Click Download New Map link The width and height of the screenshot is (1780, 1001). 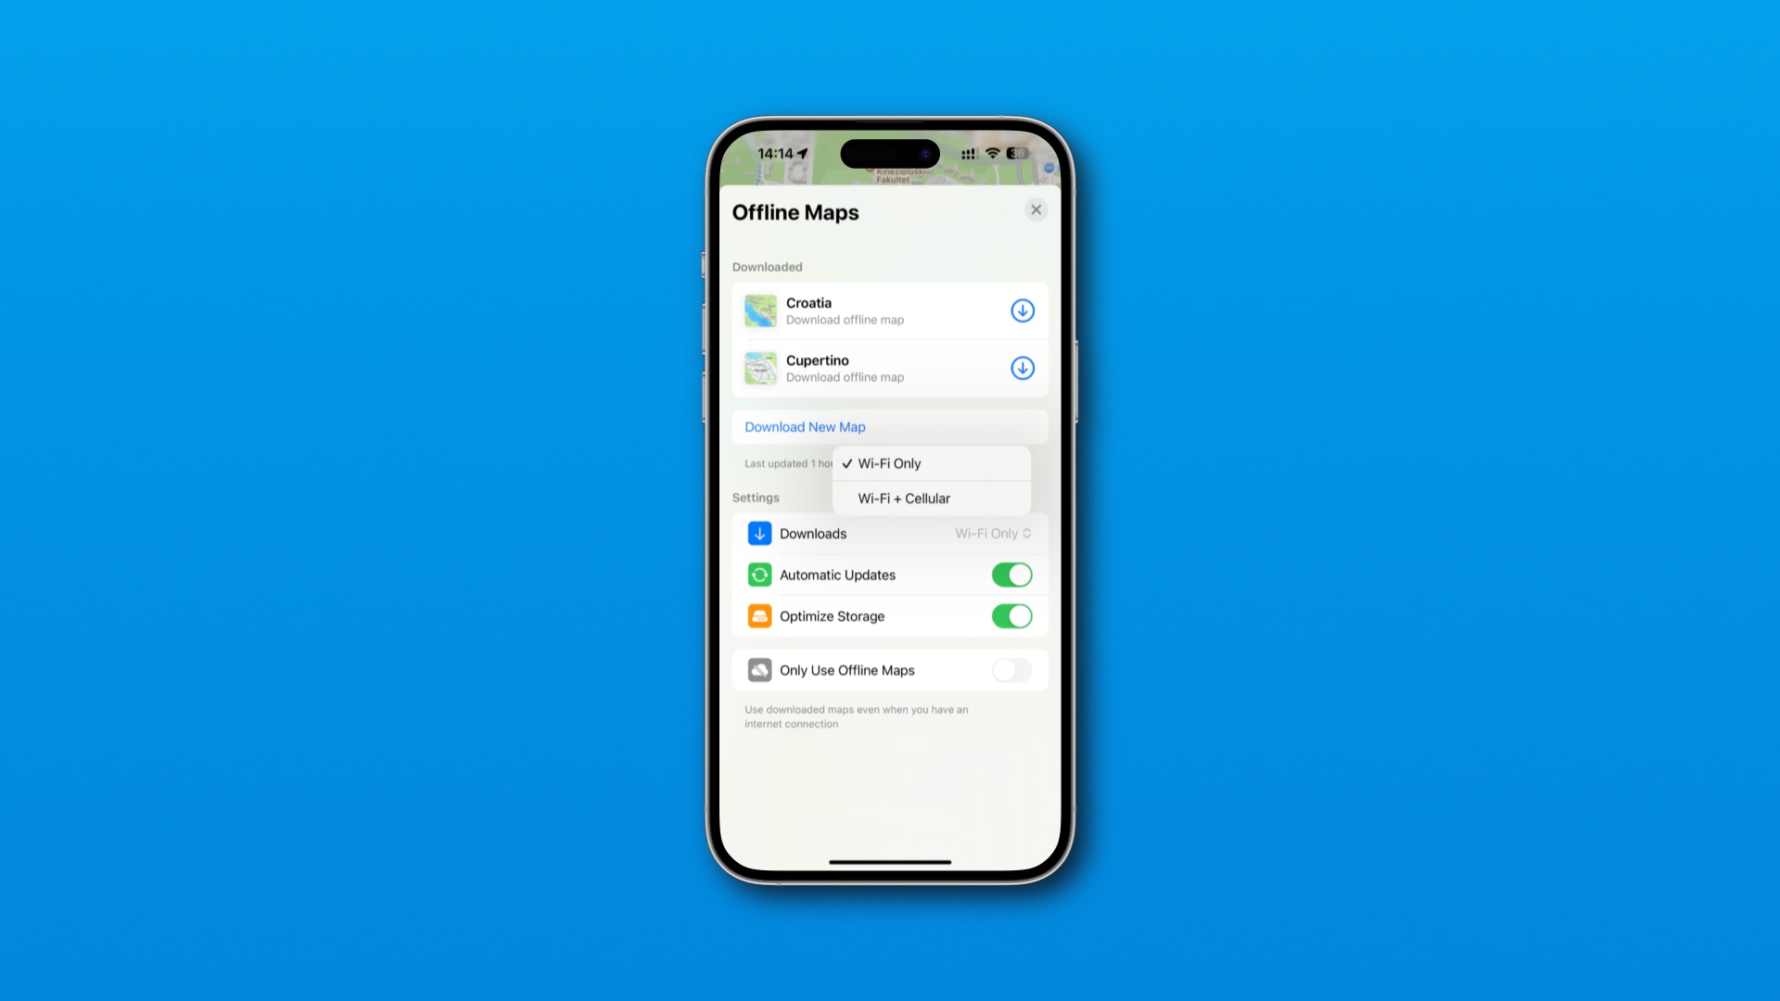pyautogui.click(x=805, y=426)
